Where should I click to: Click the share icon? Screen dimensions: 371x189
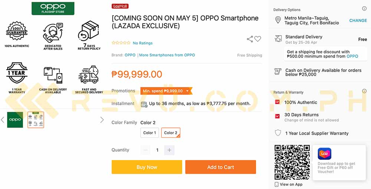tap(250, 39)
